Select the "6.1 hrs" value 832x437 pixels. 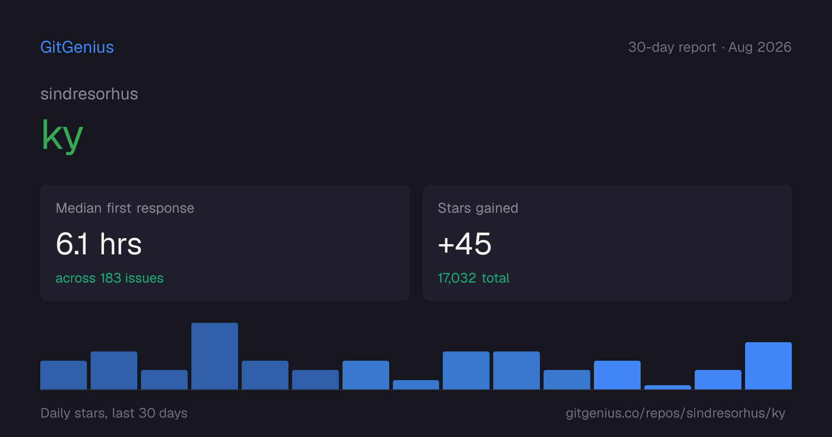pos(99,244)
